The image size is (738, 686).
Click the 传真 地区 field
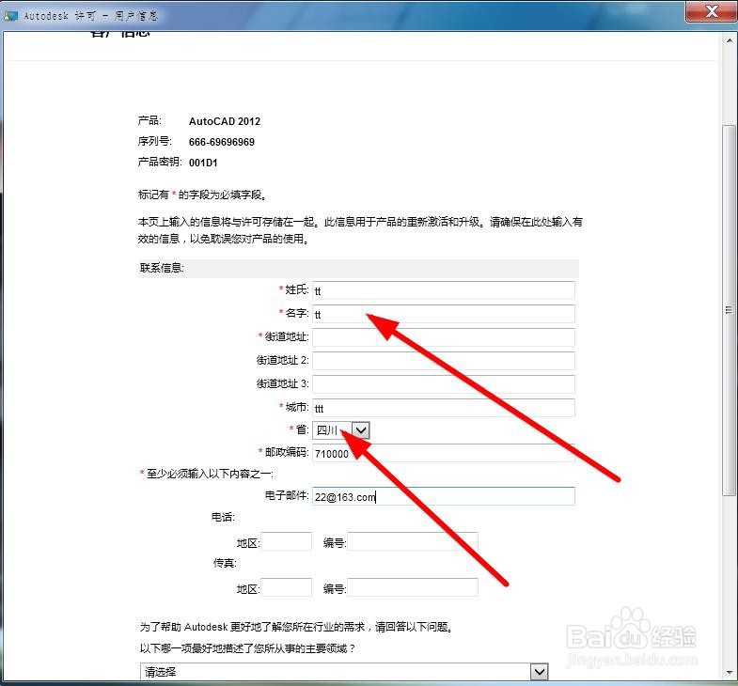286,587
